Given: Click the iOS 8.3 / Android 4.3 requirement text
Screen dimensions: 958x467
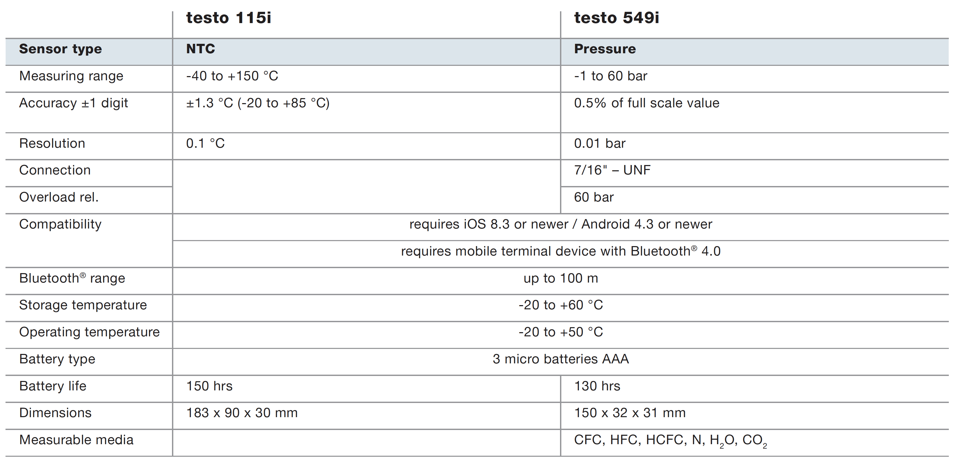Looking at the screenshot, I should click(561, 224).
